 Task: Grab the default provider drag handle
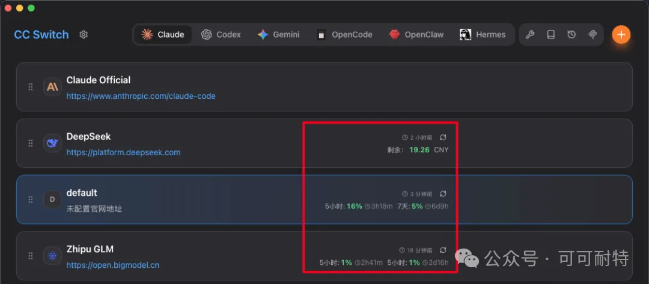coord(30,200)
